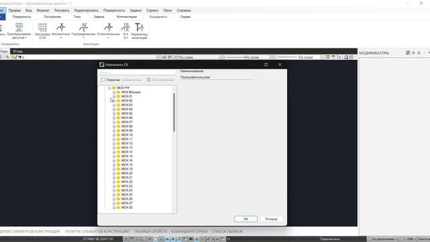Open the first По слою dropdown
The image size is (430, 242).
point(222,57)
